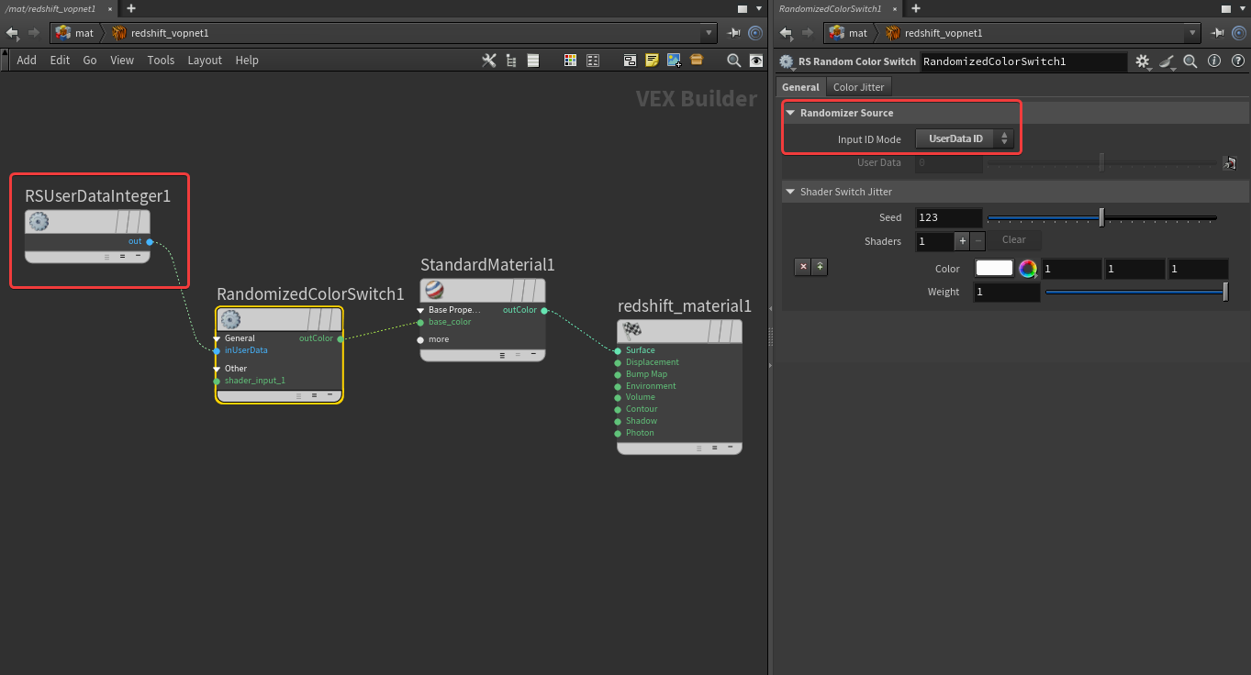Click the search magnifier in parameter pane

(1190, 61)
